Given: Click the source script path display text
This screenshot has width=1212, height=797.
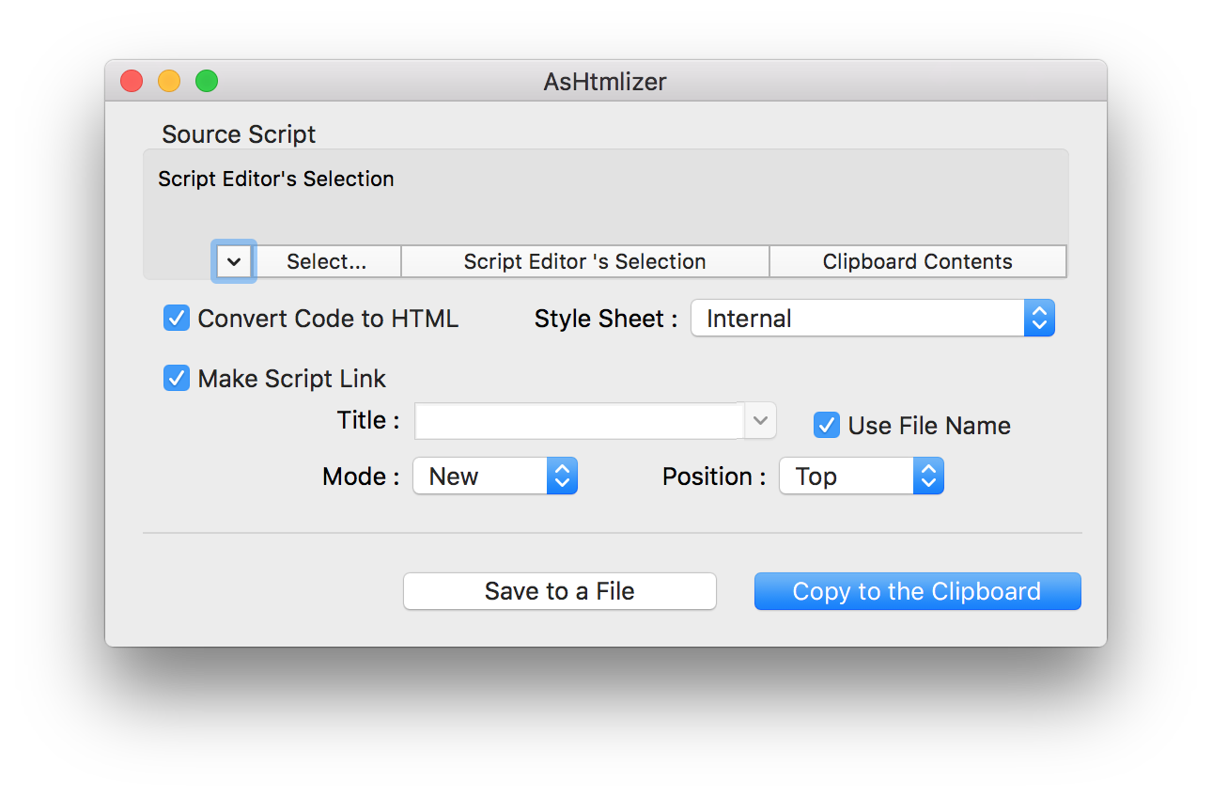Looking at the screenshot, I should pyautogui.click(x=276, y=179).
